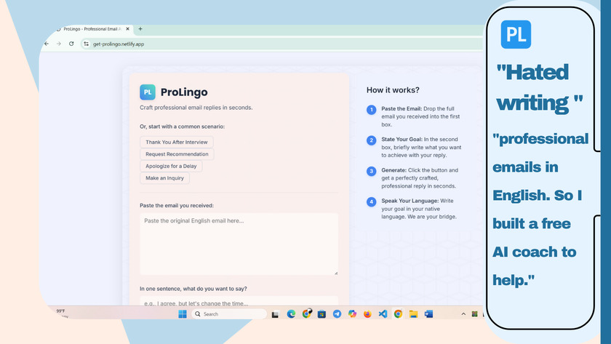Switch to the active Chrome taskbar icon
This screenshot has width=611, height=344.
point(398,314)
